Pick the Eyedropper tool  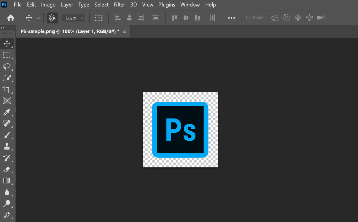click(x=7, y=112)
